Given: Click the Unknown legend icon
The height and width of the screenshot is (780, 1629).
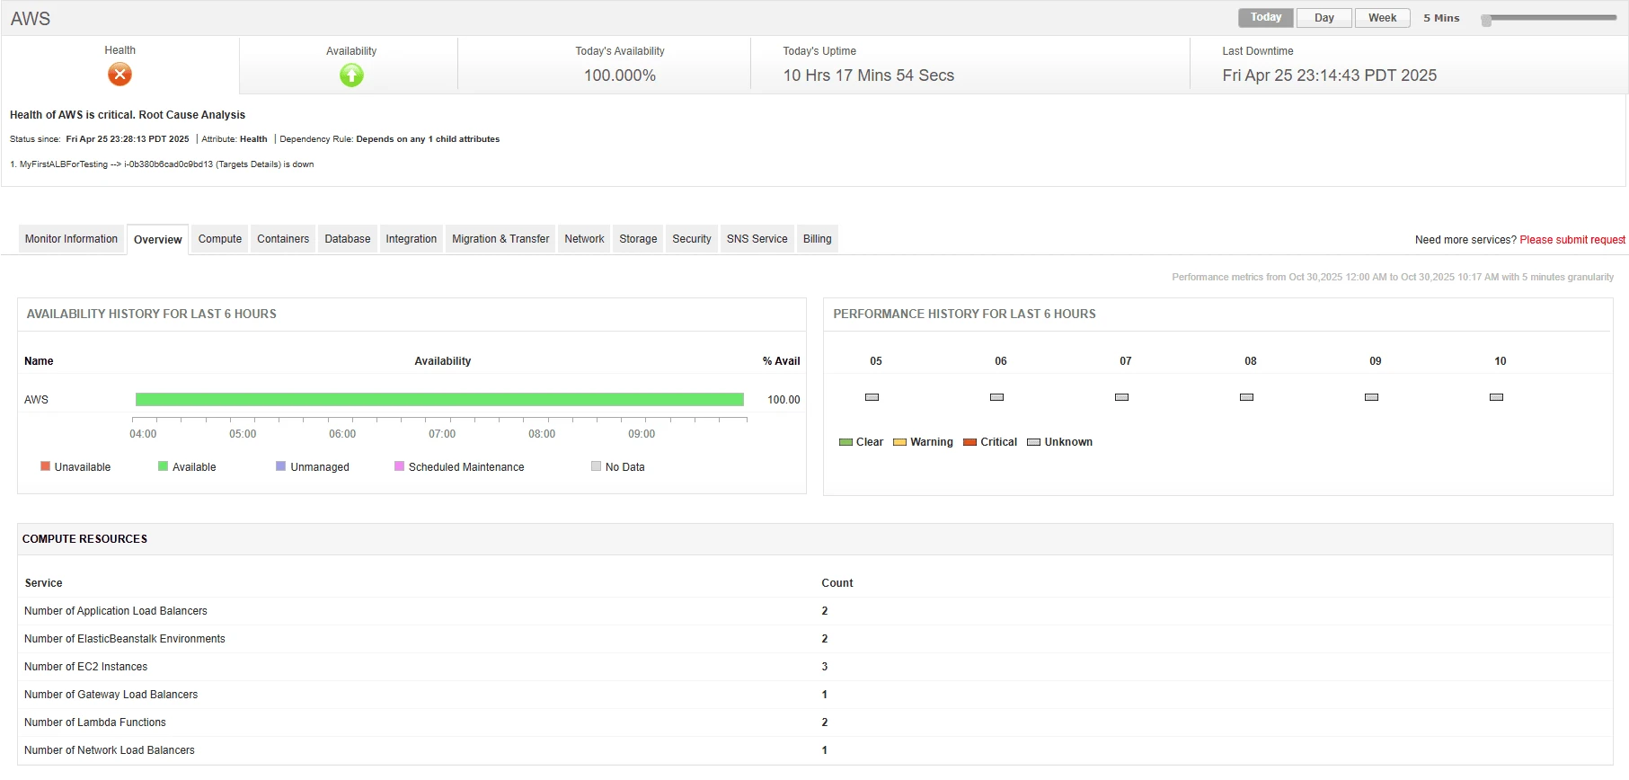Looking at the screenshot, I should [1033, 442].
